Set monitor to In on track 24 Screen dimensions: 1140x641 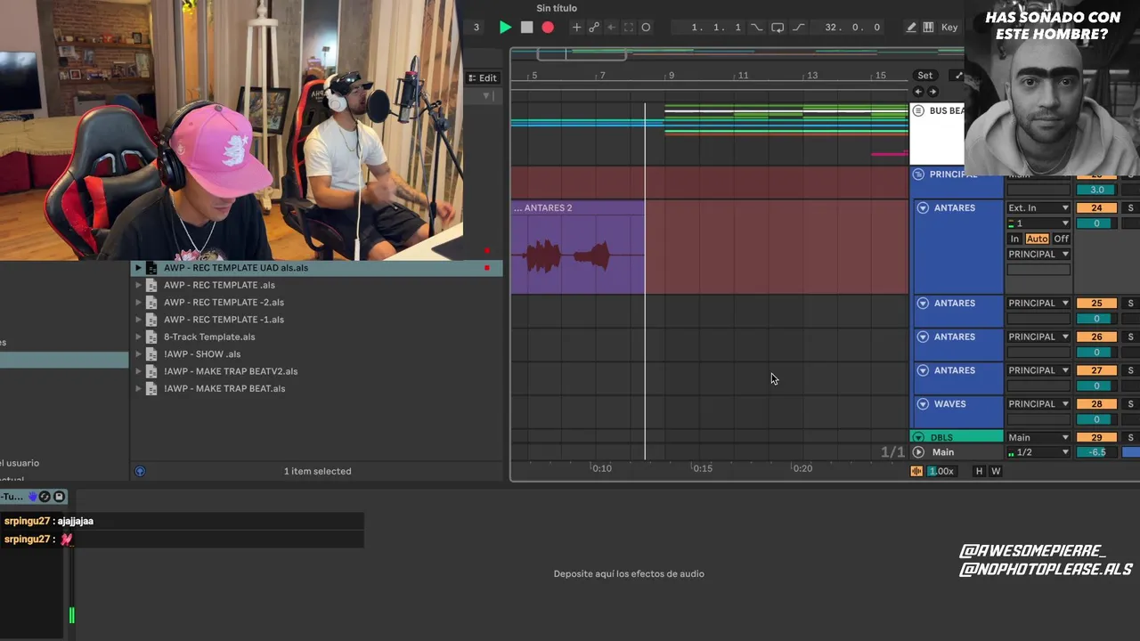coord(1014,239)
